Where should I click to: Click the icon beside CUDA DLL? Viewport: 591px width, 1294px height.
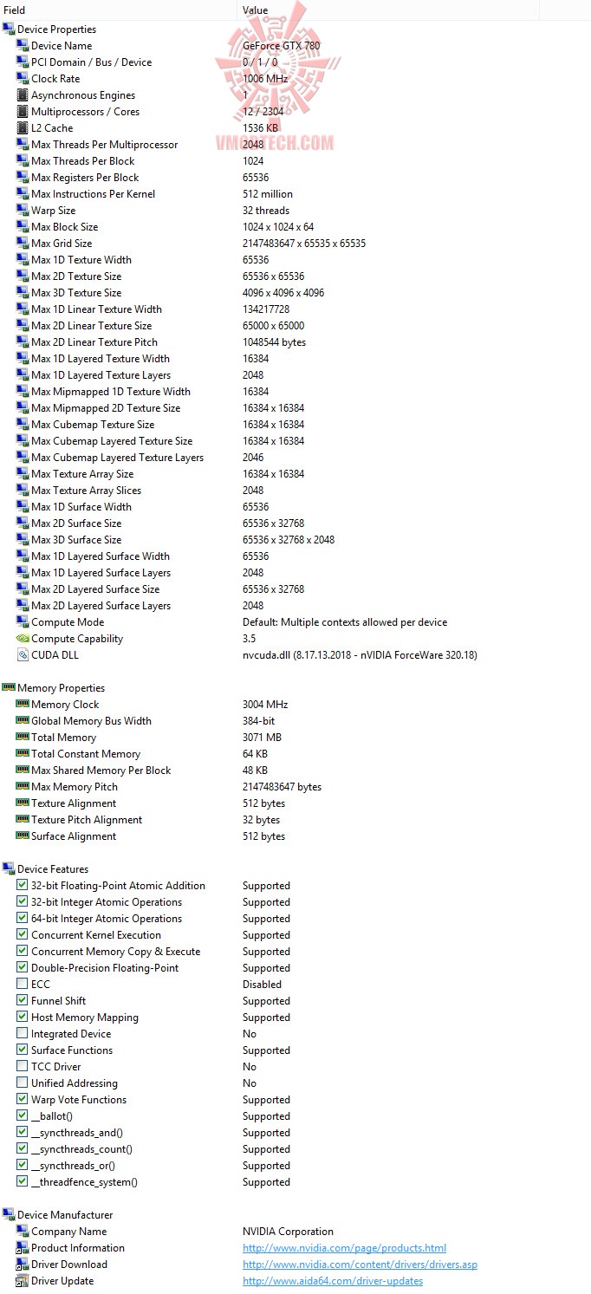pos(23,655)
